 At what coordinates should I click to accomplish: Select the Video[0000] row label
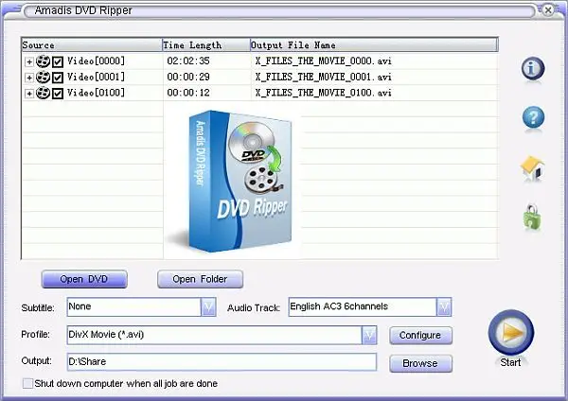[96, 61]
